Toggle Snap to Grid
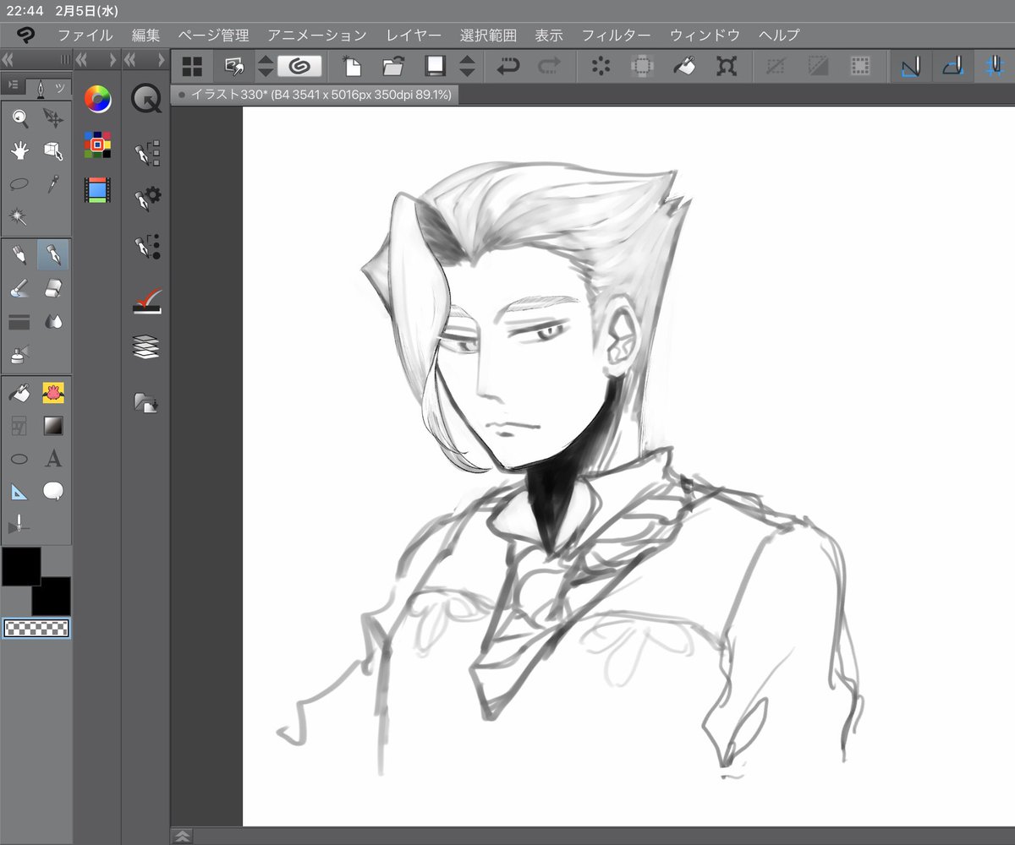Screen dimensions: 1015x845 tap(996, 66)
